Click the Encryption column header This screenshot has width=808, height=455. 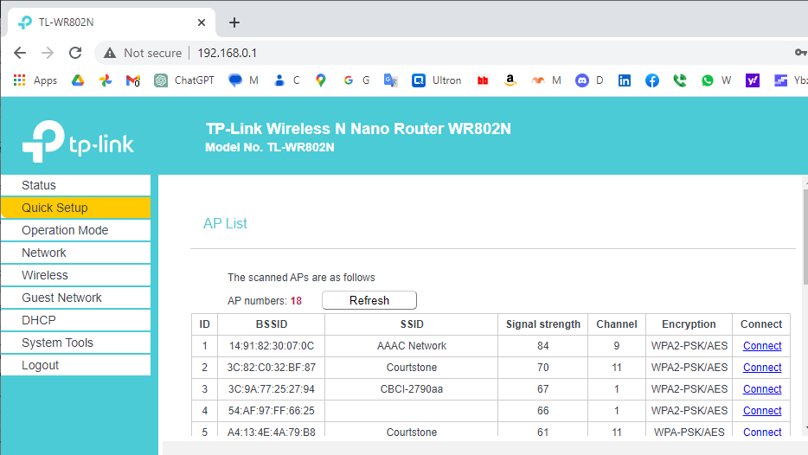pos(689,324)
